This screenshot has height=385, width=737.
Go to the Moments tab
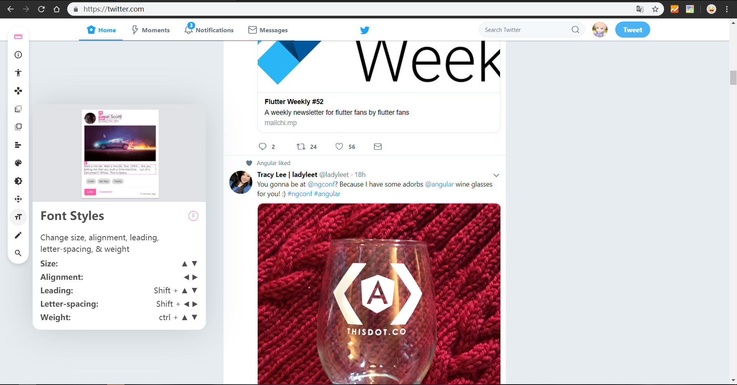(151, 30)
